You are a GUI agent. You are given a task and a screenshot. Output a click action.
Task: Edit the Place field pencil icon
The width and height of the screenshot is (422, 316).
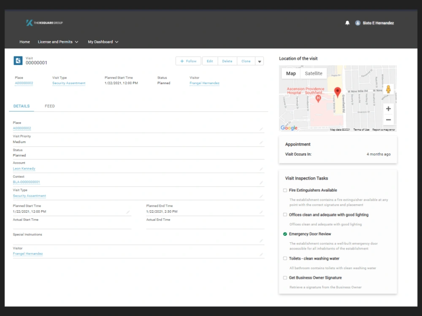(261, 129)
